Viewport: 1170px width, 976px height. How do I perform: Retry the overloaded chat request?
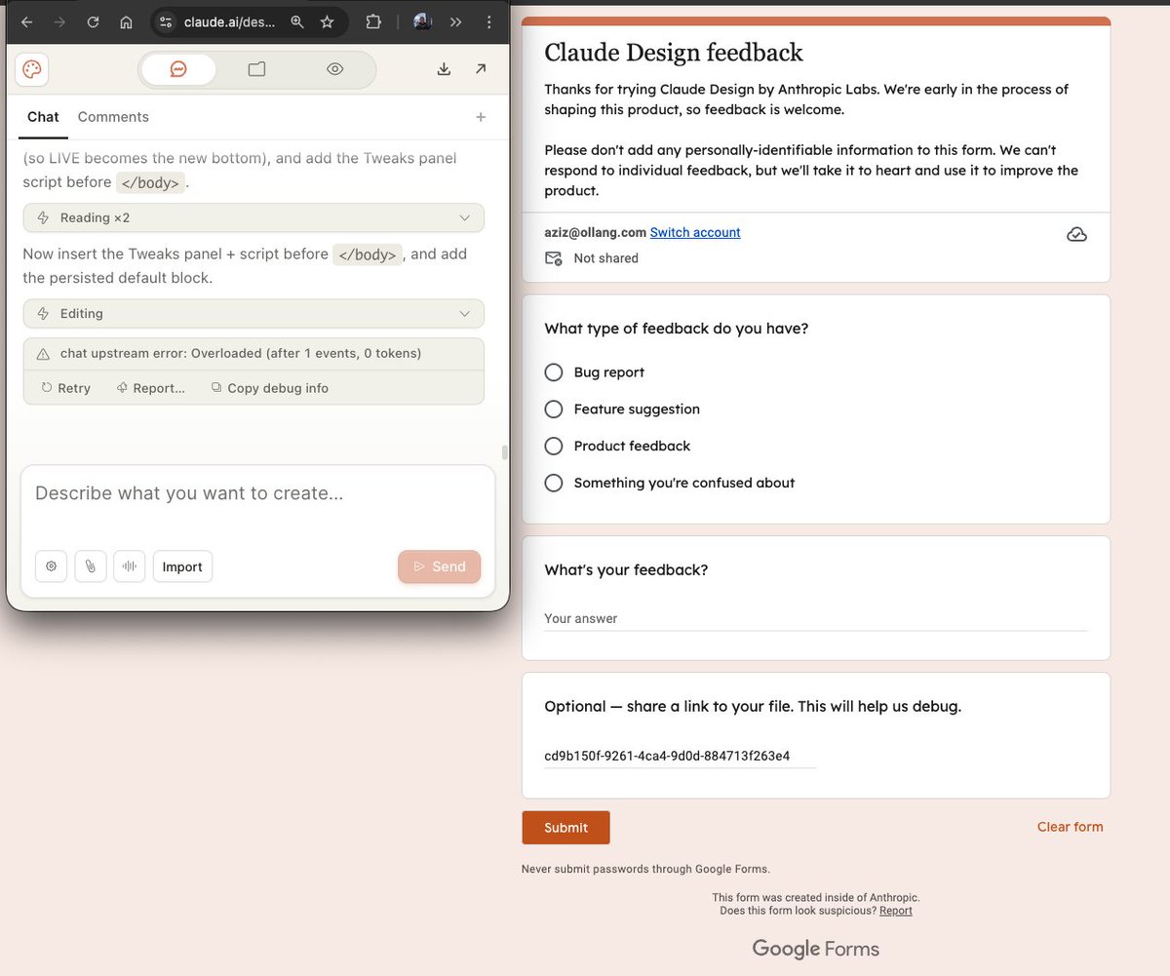tap(66, 388)
